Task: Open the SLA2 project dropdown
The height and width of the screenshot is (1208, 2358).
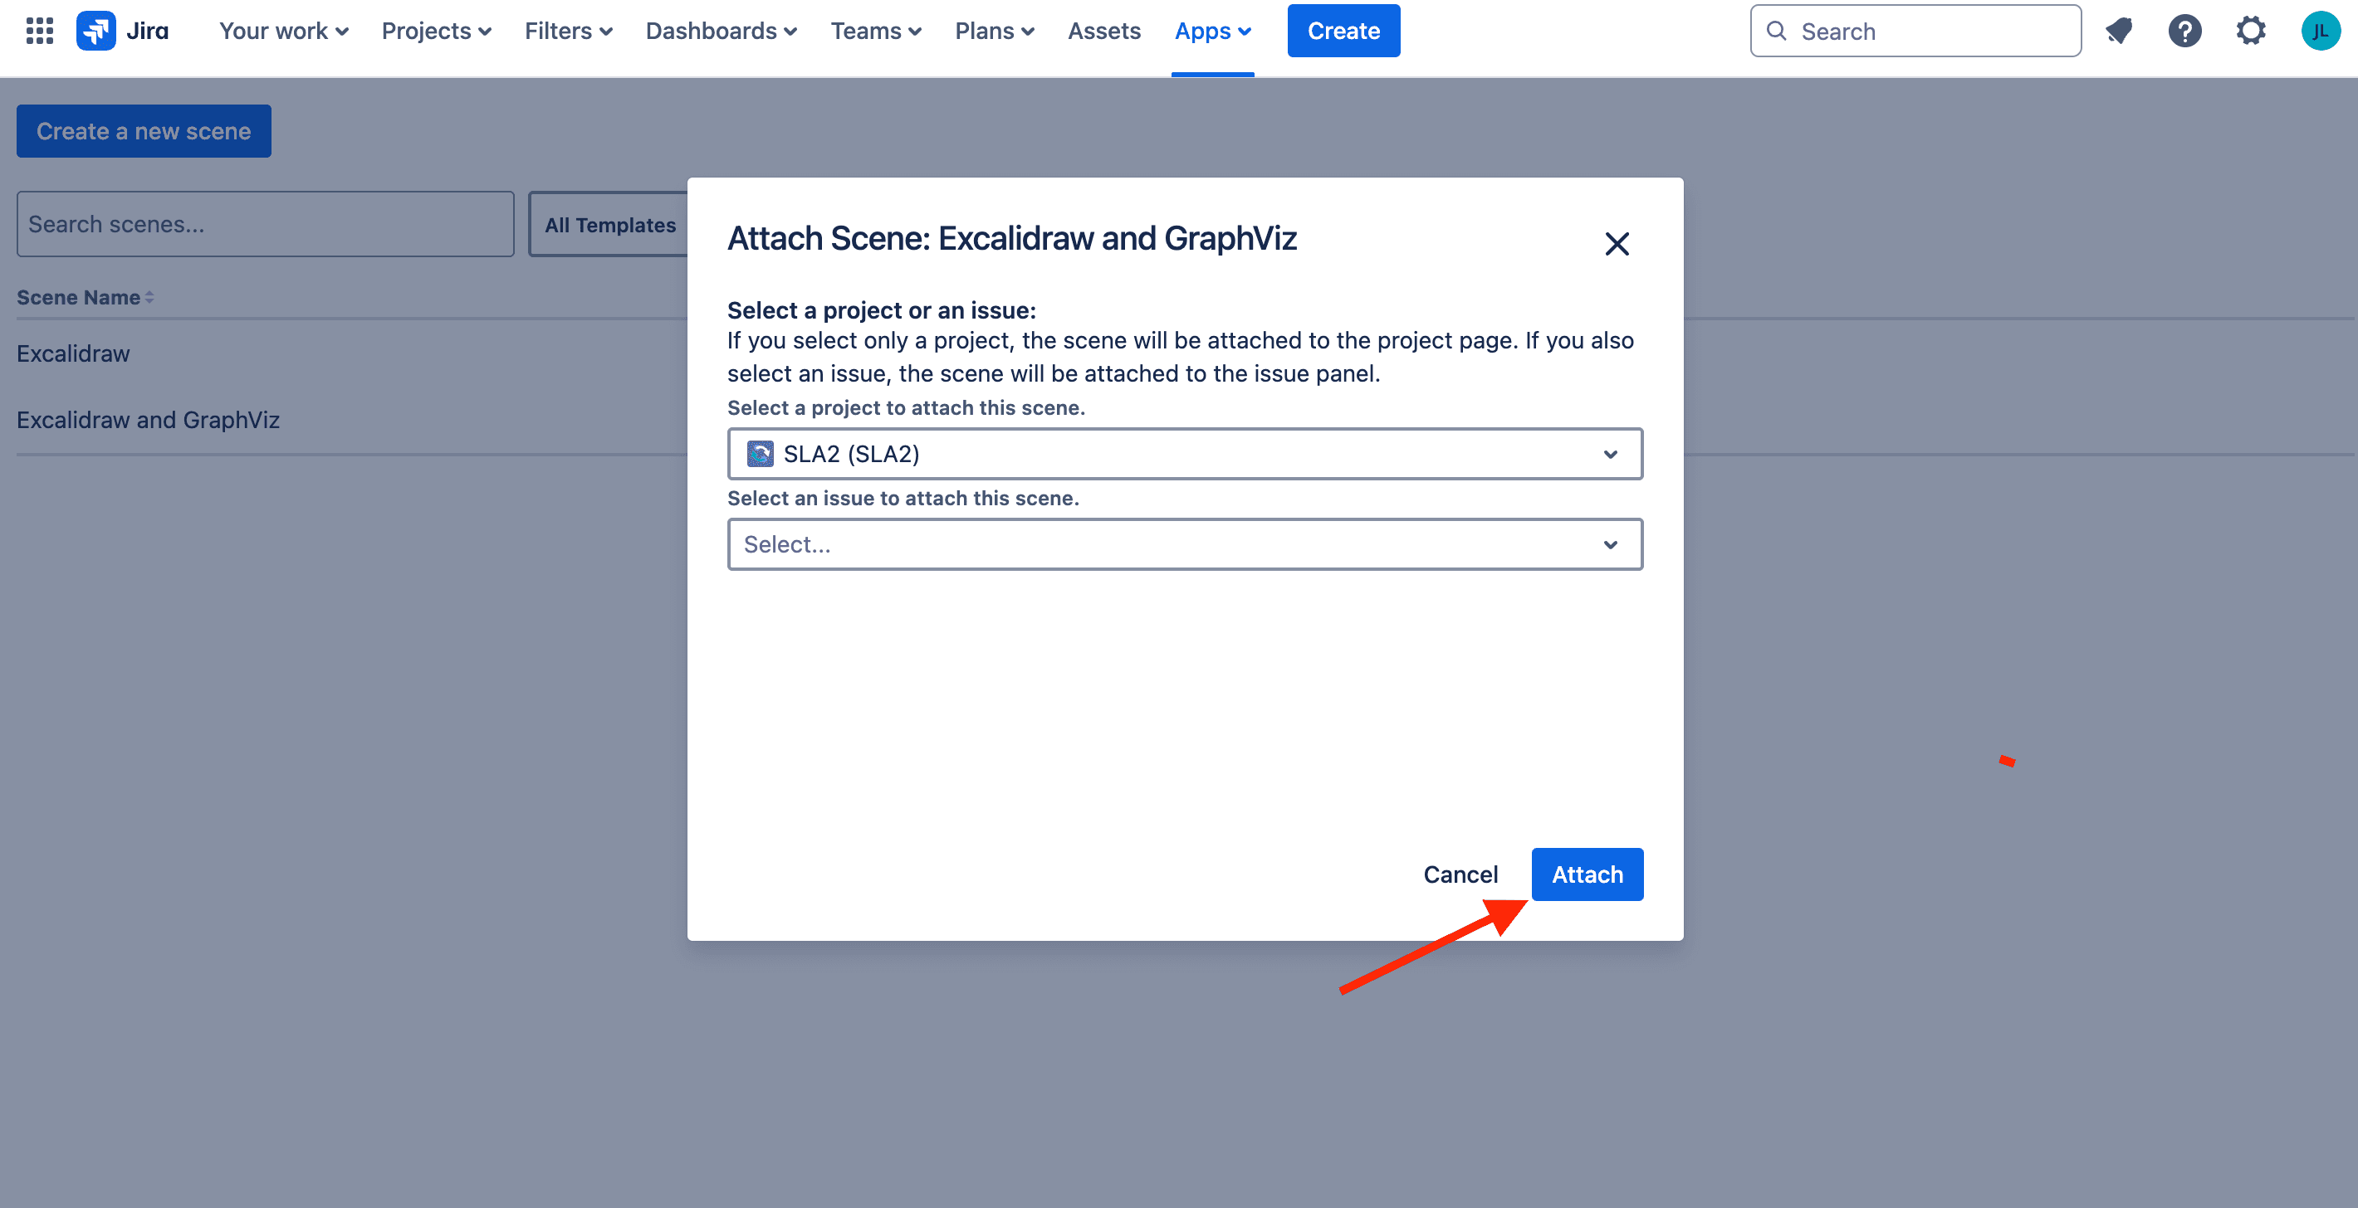Action: click(x=1186, y=454)
